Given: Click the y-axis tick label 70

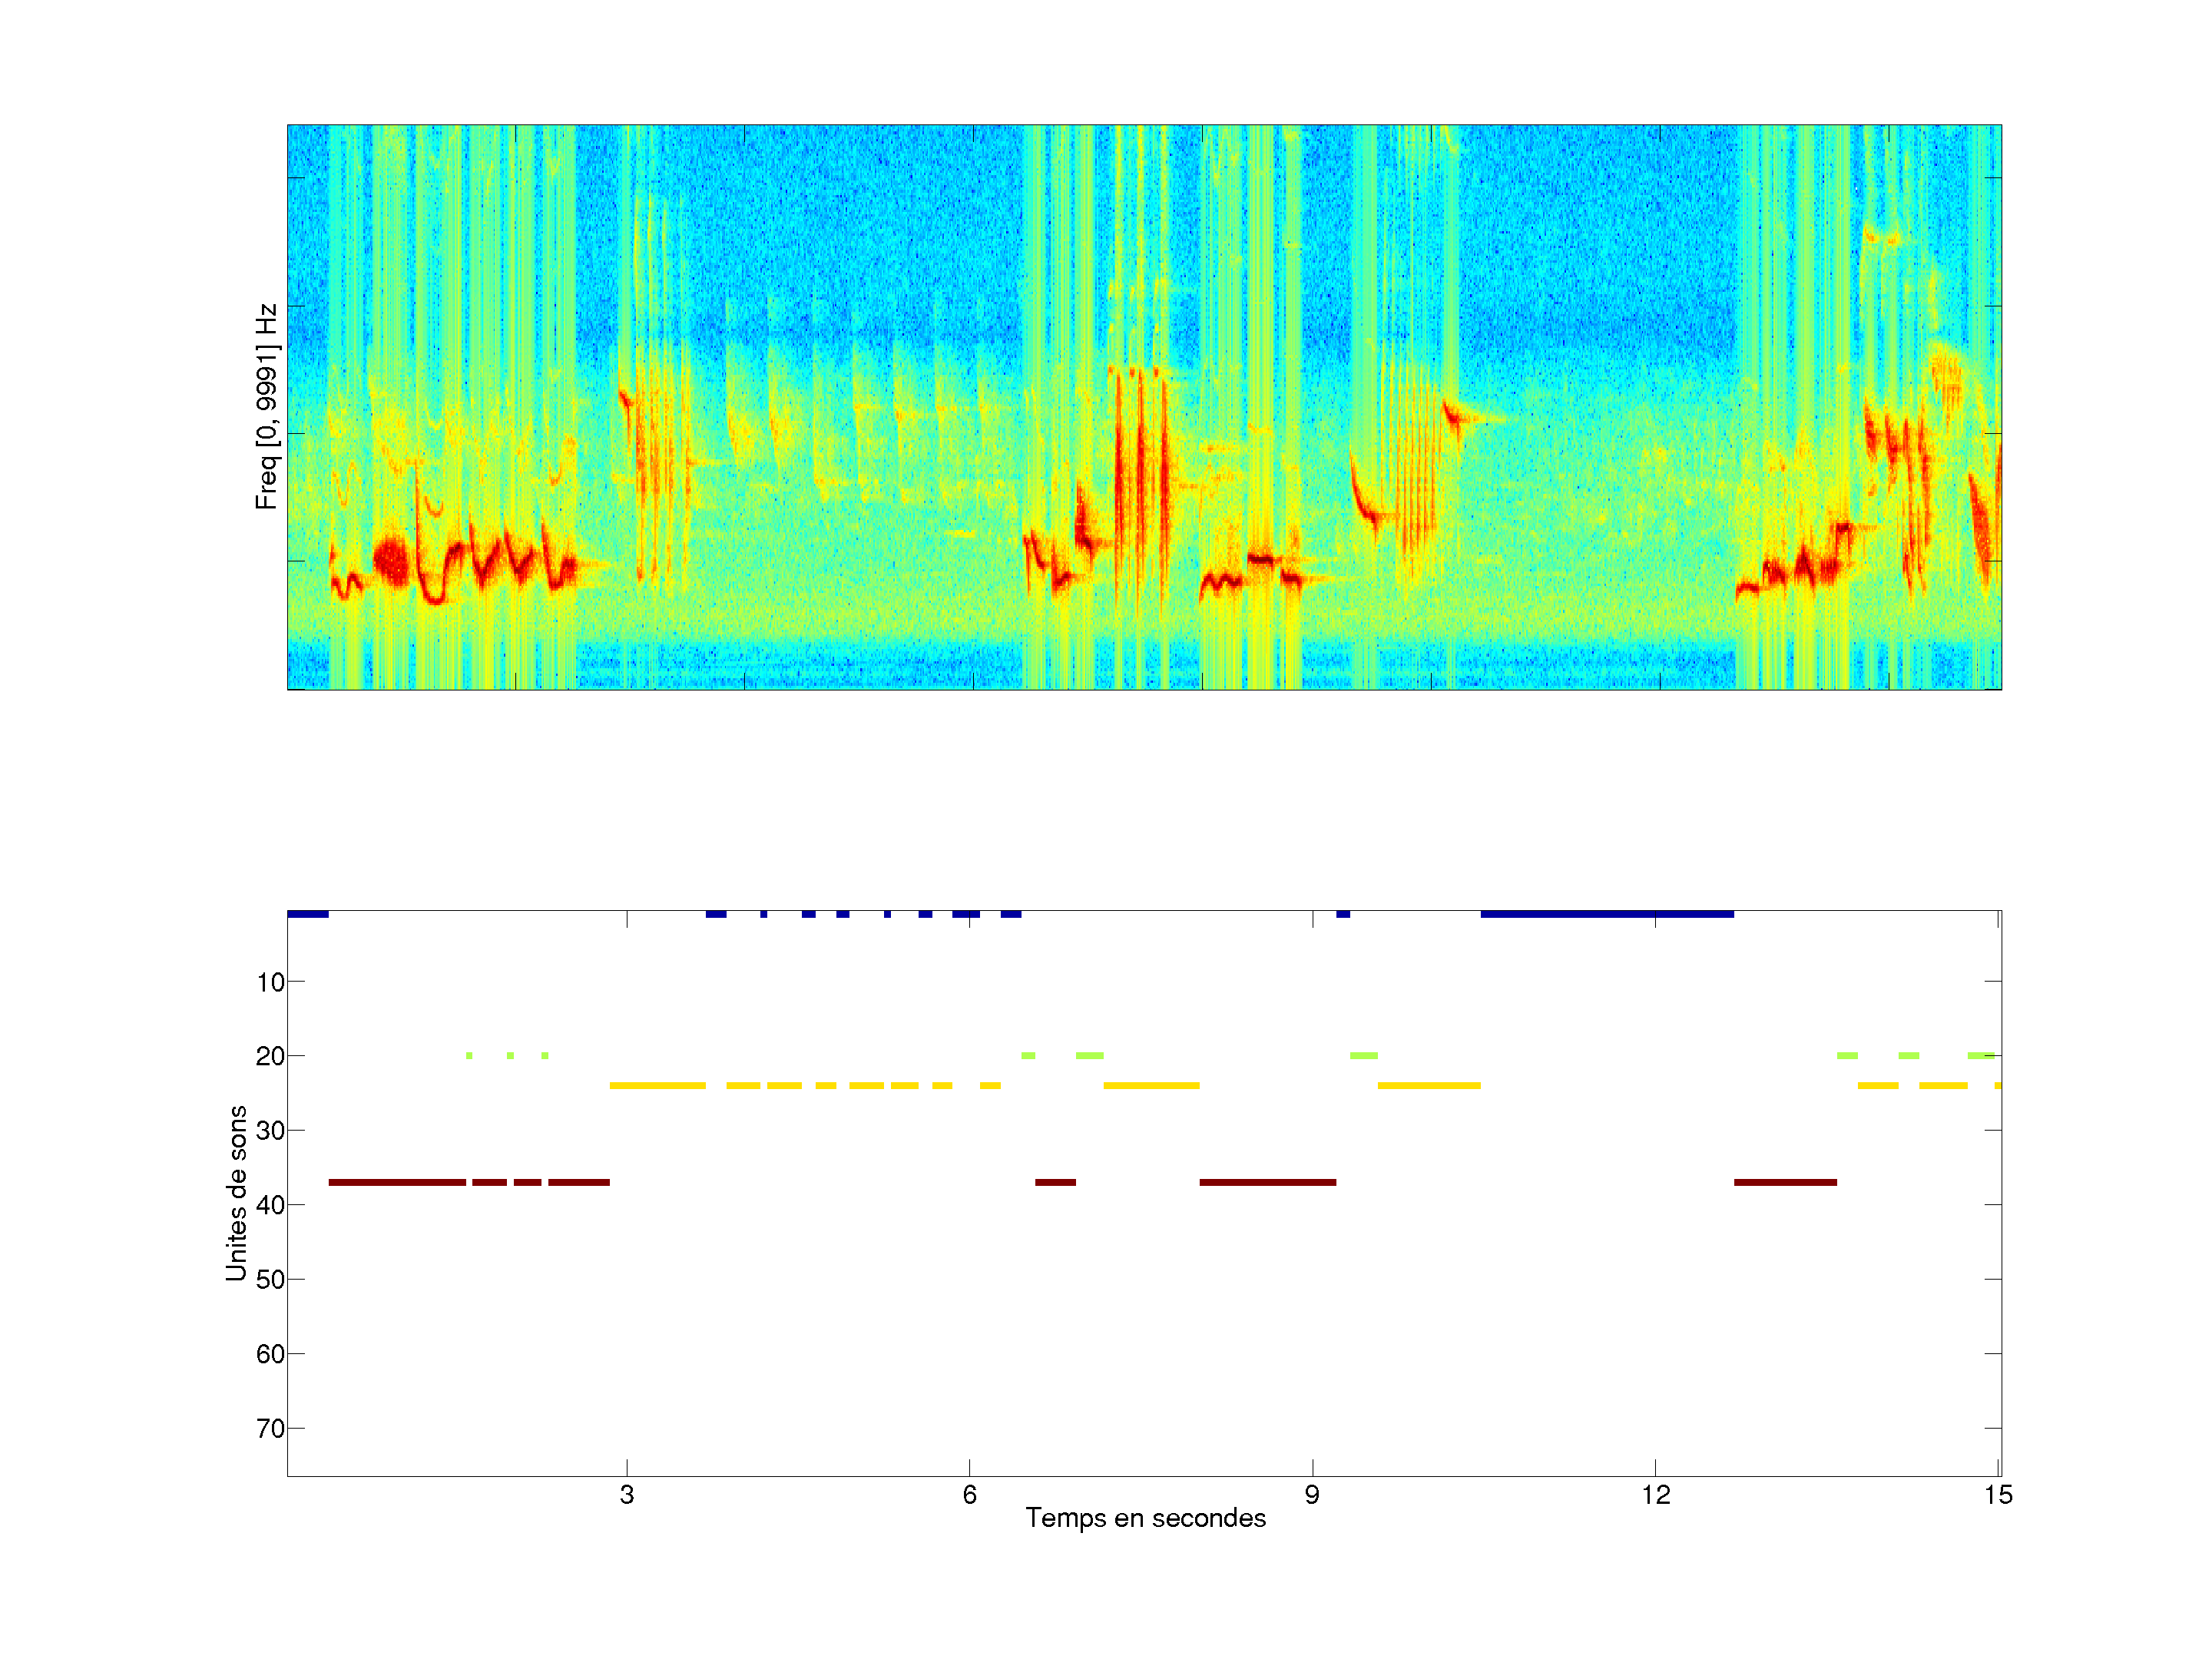Looking at the screenshot, I should point(270,1428).
